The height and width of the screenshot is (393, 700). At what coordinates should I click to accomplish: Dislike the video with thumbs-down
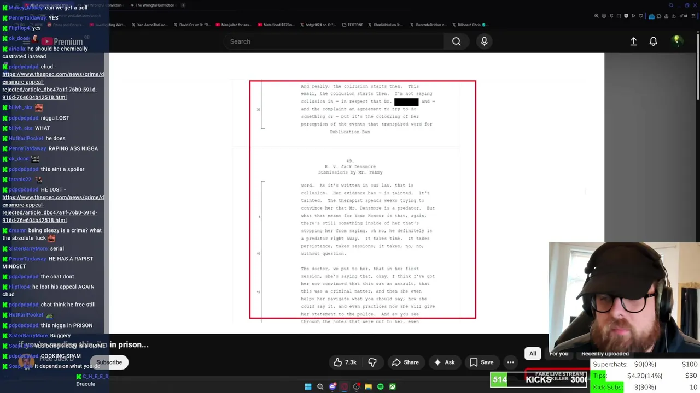pos(372,362)
